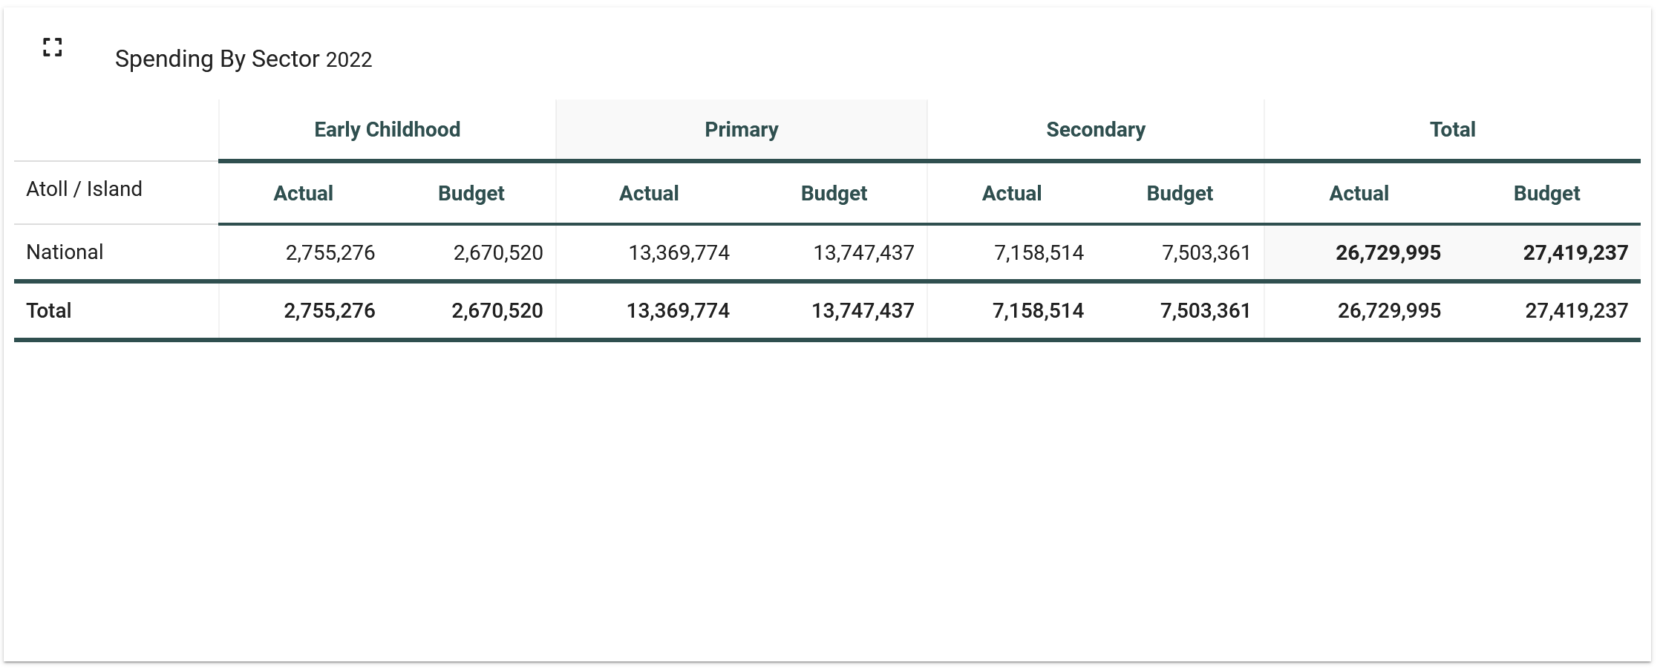
Task: Click Budget header under Secondary
Action: point(1179,194)
